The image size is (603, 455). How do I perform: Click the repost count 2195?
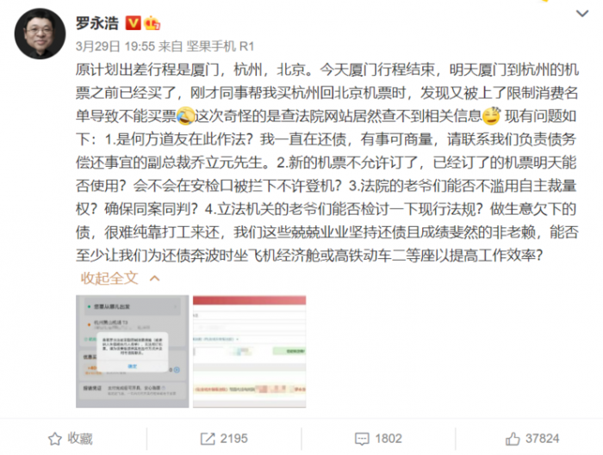(233, 439)
